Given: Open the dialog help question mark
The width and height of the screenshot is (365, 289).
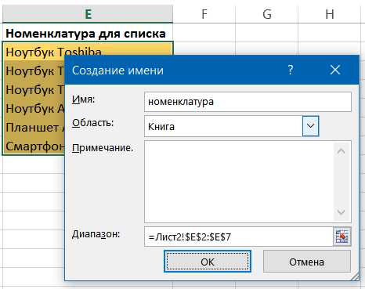Looking at the screenshot, I should pos(291,70).
